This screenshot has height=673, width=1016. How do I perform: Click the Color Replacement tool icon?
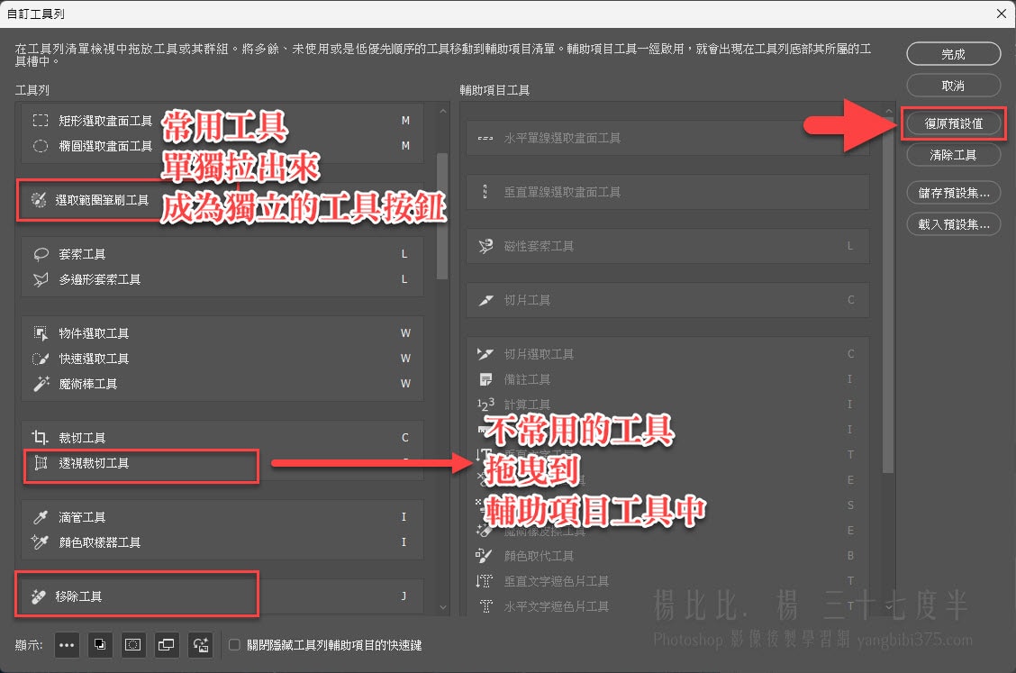pyautogui.click(x=484, y=556)
